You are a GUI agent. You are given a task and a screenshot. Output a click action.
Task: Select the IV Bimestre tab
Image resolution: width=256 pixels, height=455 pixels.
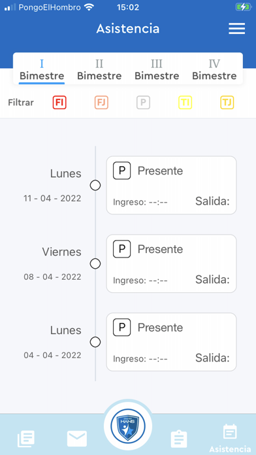pos(214,70)
